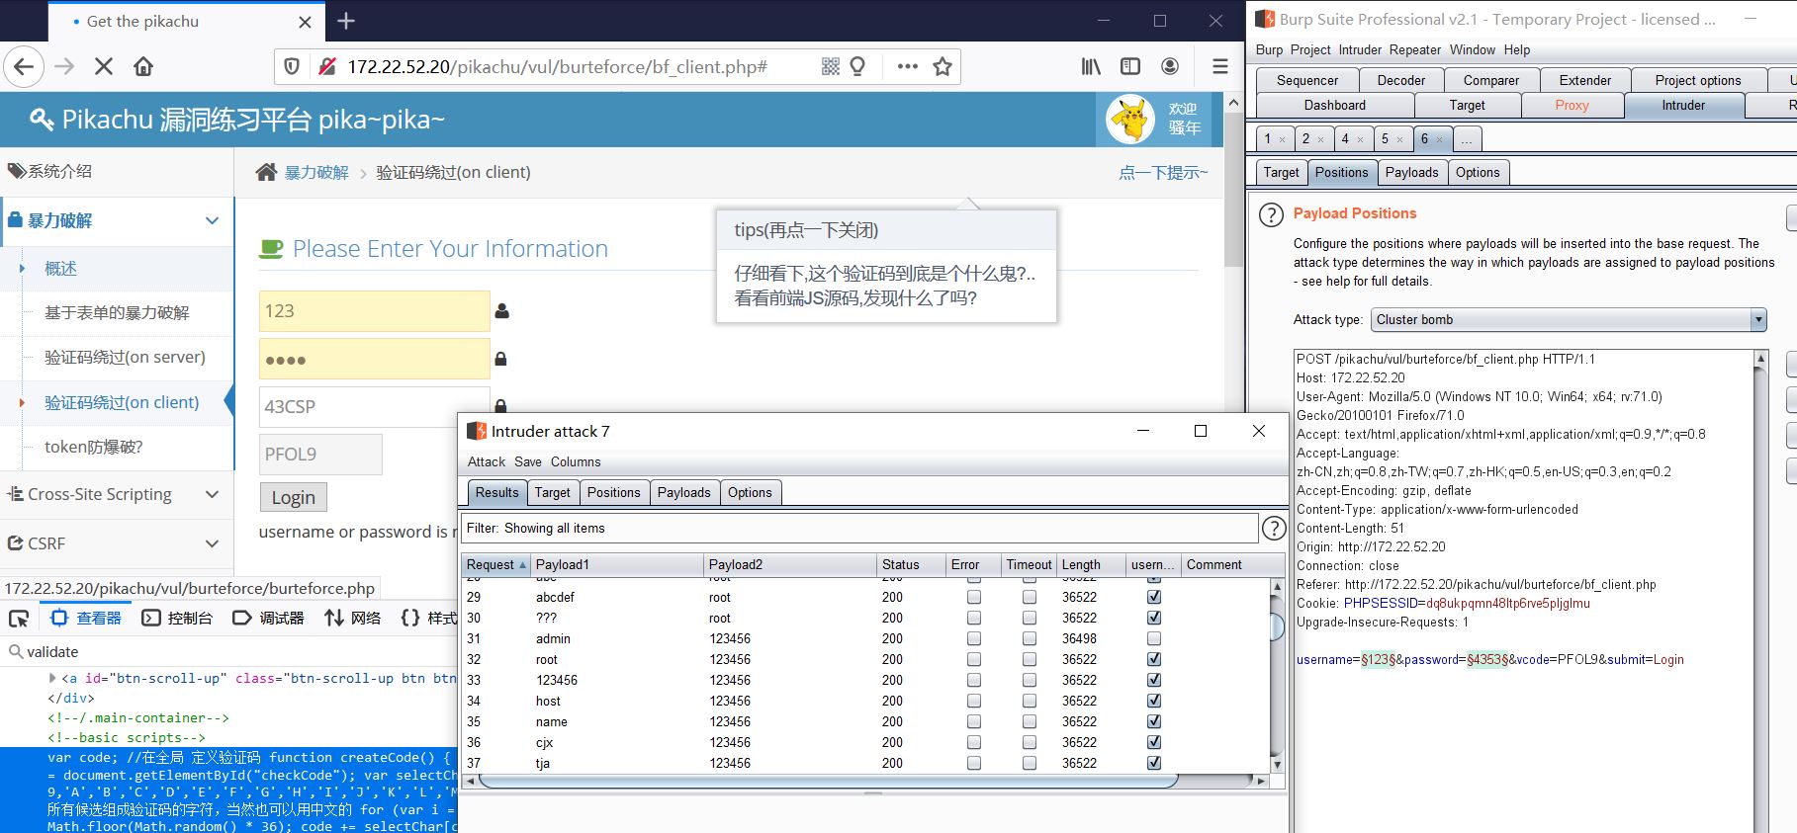1797x833 pixels.
Task: Open 基于表单的暴力破解 sidebar link
Action: tap(117, 312)
